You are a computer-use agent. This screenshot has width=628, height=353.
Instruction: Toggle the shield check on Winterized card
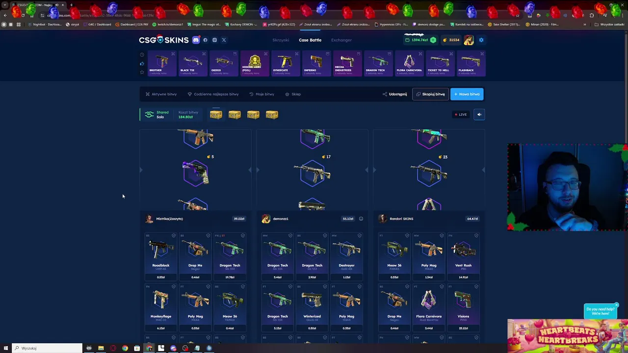tap(325, 287)
